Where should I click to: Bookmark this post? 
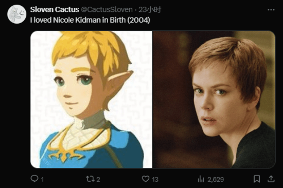tap(257, 179)
